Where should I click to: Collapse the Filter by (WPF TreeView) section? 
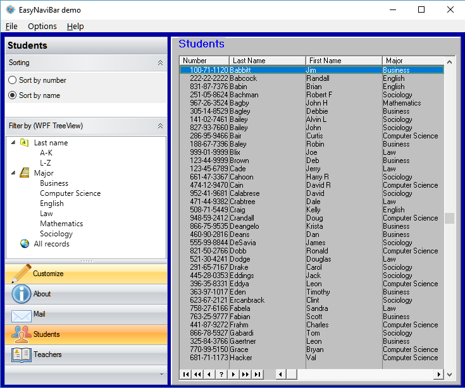coord(160,126)
